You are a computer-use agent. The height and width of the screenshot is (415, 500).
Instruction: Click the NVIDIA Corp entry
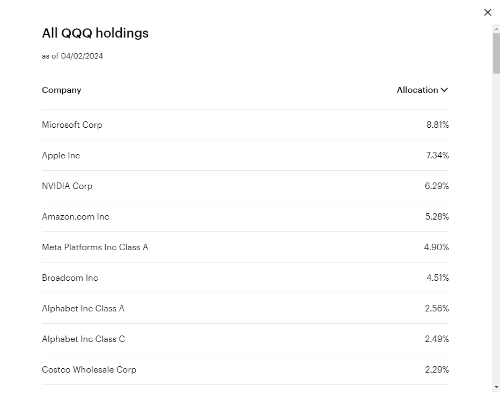click(x=67, y=186)
